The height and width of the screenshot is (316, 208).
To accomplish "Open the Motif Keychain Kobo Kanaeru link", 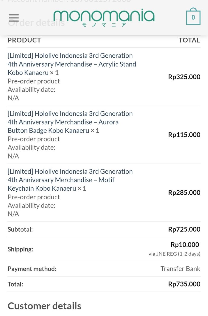I will click(x=70, y=180).
